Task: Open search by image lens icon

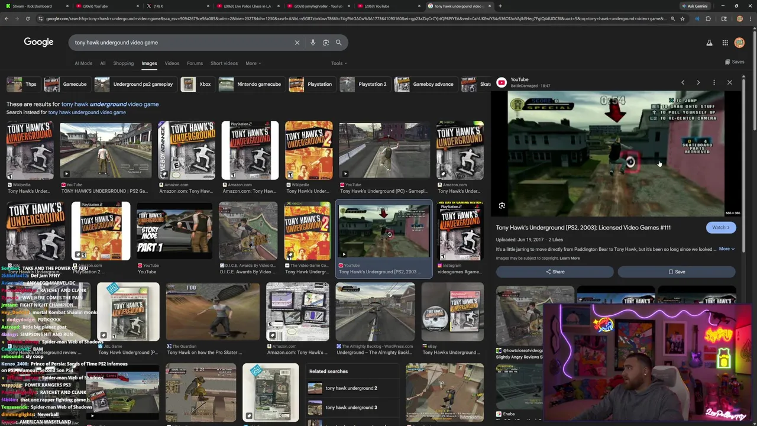Action: pos(326,43)
